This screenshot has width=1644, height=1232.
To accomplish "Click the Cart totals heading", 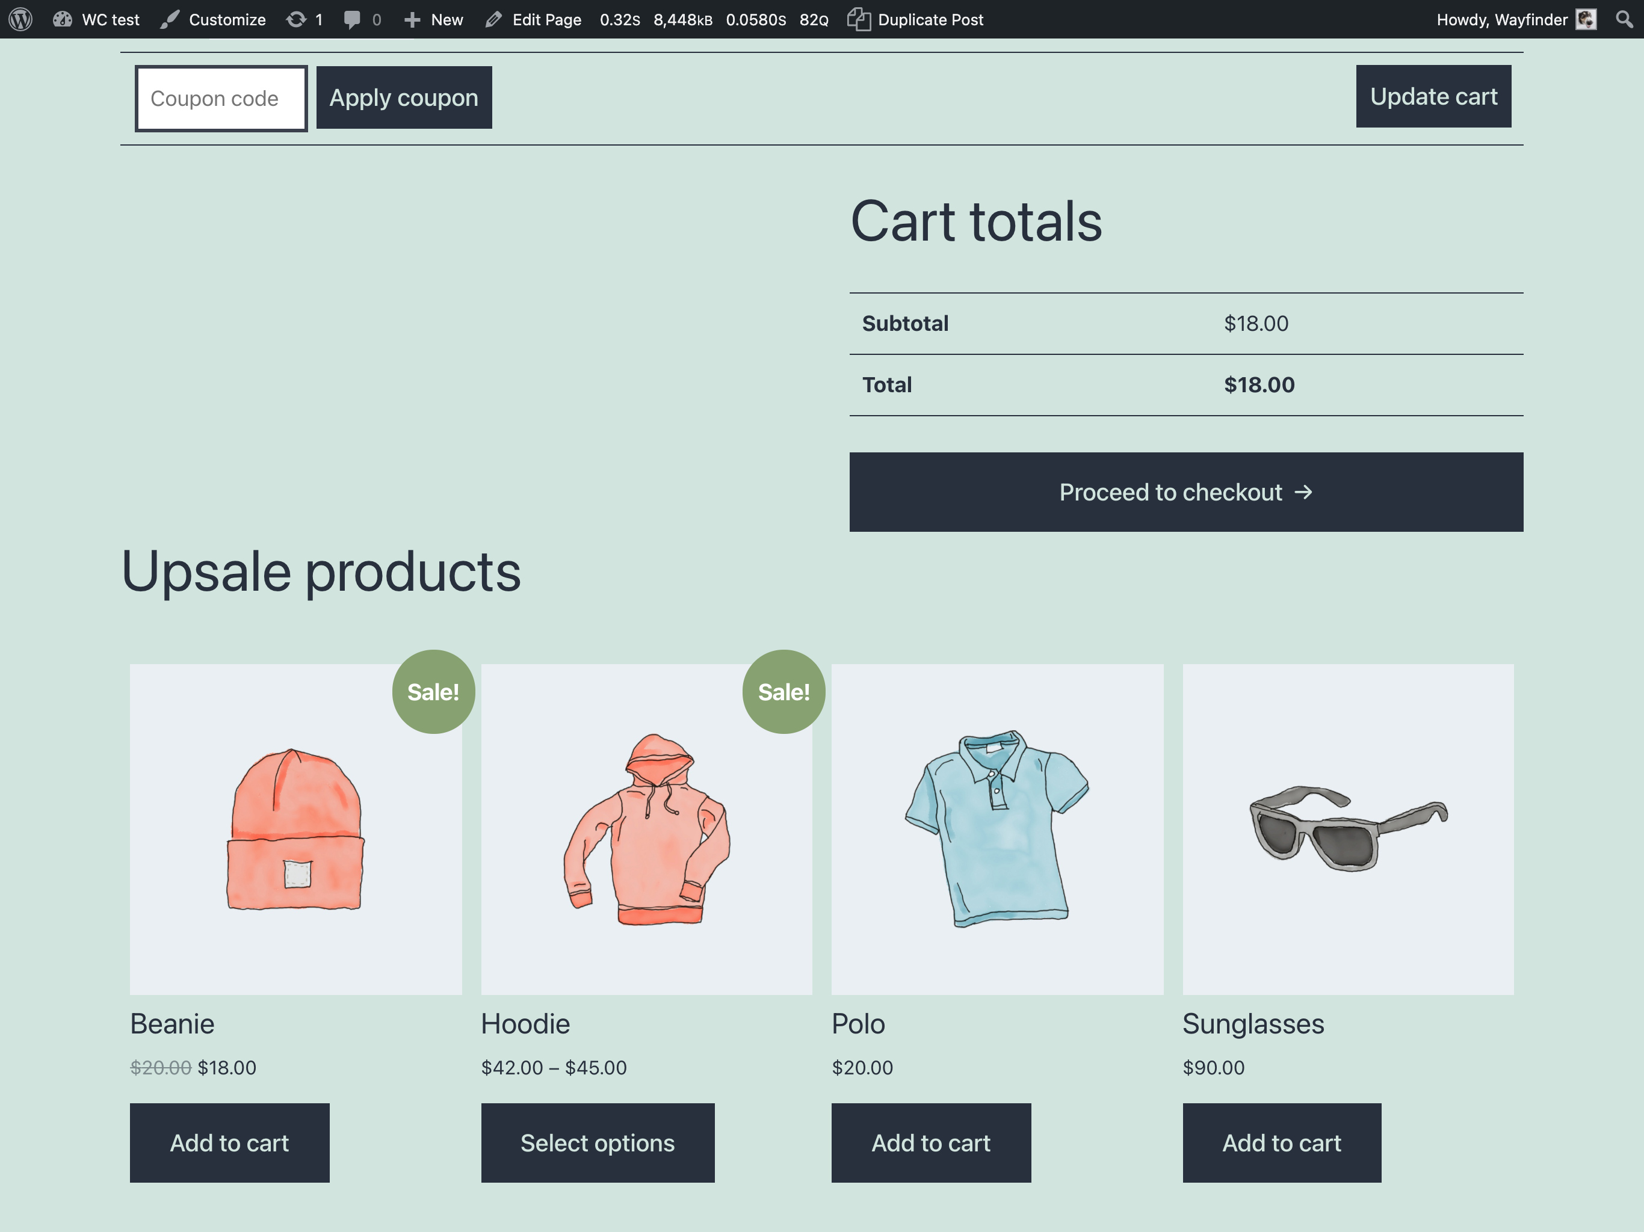I will (x=976, y=221).
